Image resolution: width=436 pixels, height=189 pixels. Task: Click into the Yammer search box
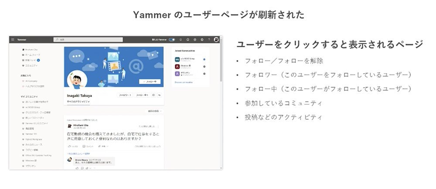pos(88,40)
